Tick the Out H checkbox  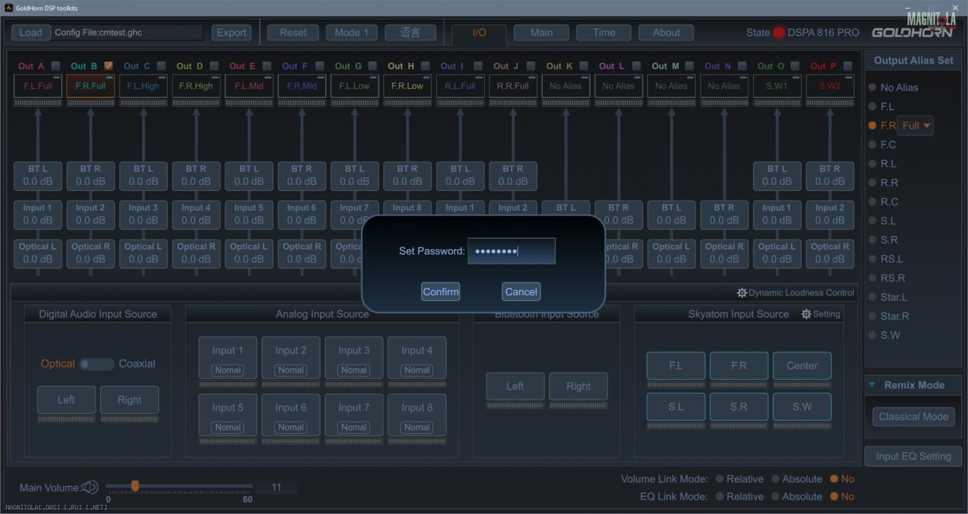(x=425, y=66)
